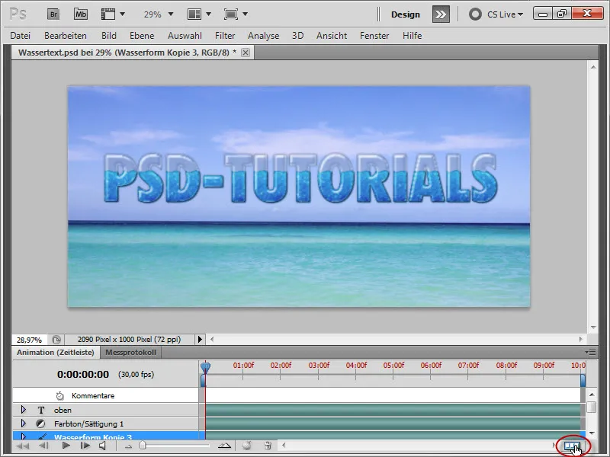Screen dimensions: 610x457
Task: Launch Adobe Bridge from the top bar
Action: point(53,14)
